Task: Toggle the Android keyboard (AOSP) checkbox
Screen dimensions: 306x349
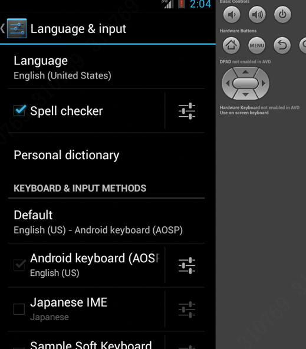Action: [19, 265]
